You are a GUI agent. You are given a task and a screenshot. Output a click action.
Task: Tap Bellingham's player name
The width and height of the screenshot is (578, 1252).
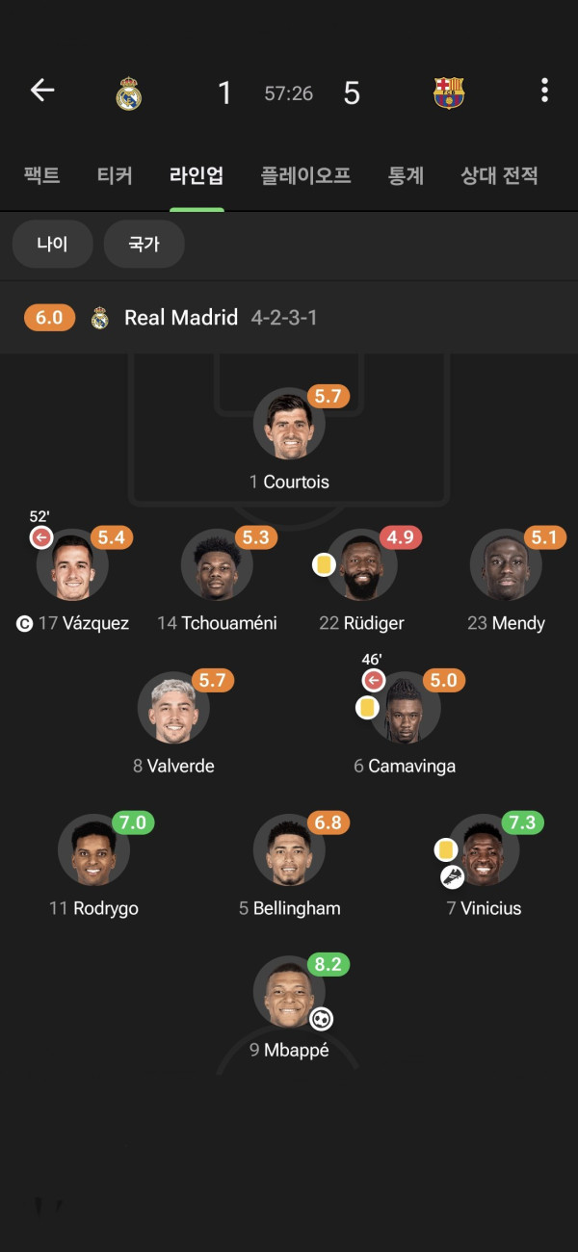(297, 908)
